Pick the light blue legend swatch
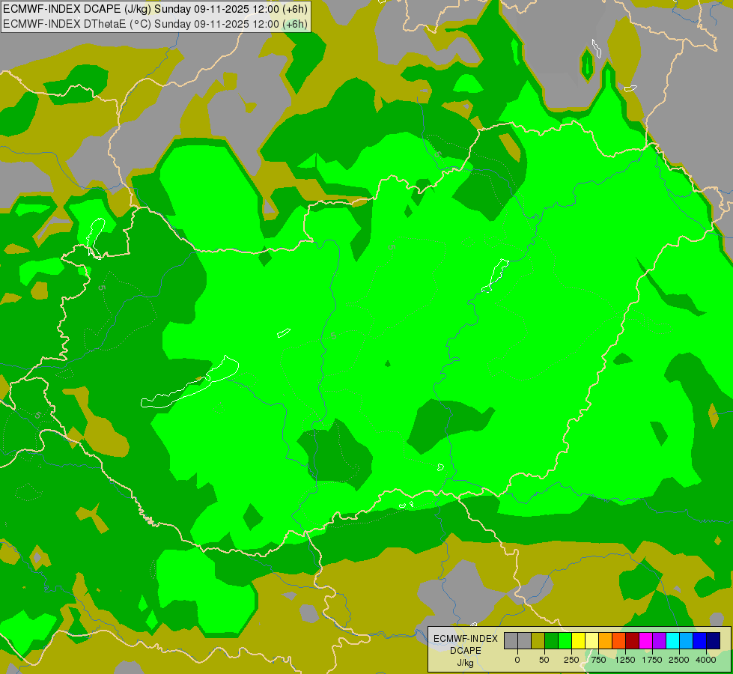 coord(687,640)
